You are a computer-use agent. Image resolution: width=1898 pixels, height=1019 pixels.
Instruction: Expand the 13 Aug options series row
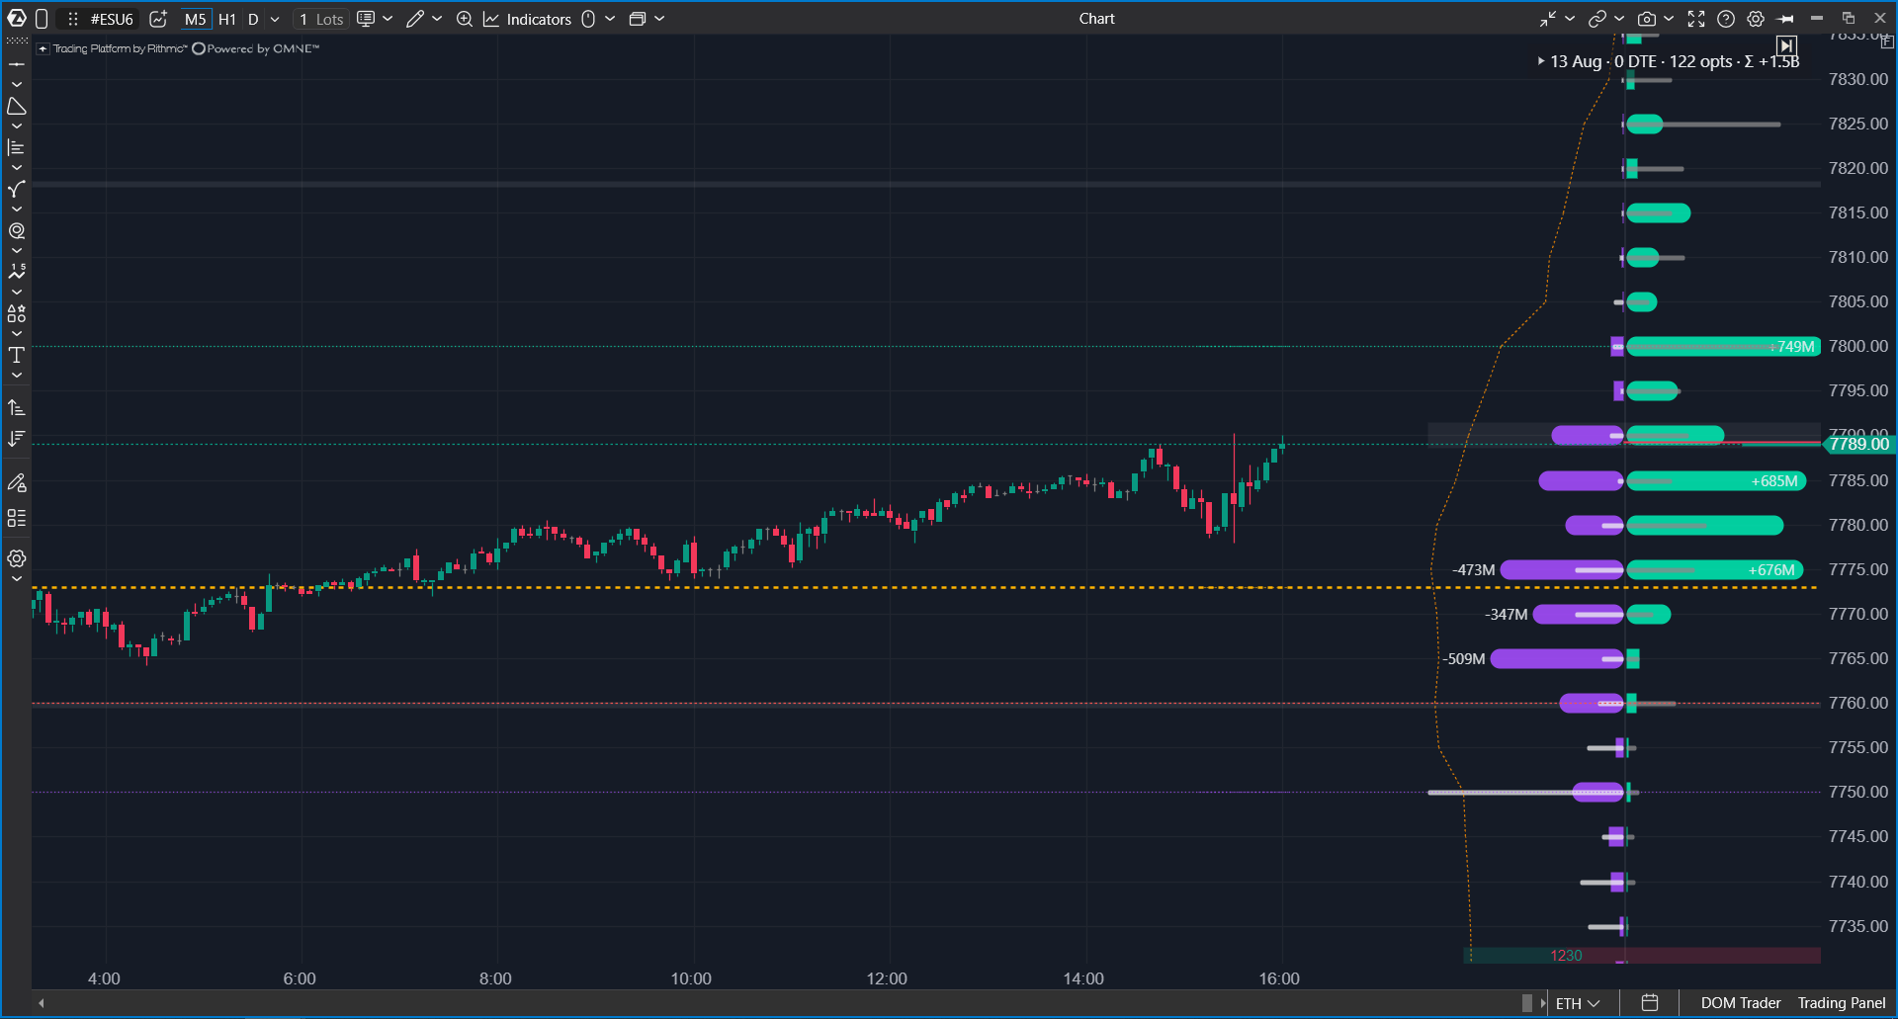point(1541,61)
